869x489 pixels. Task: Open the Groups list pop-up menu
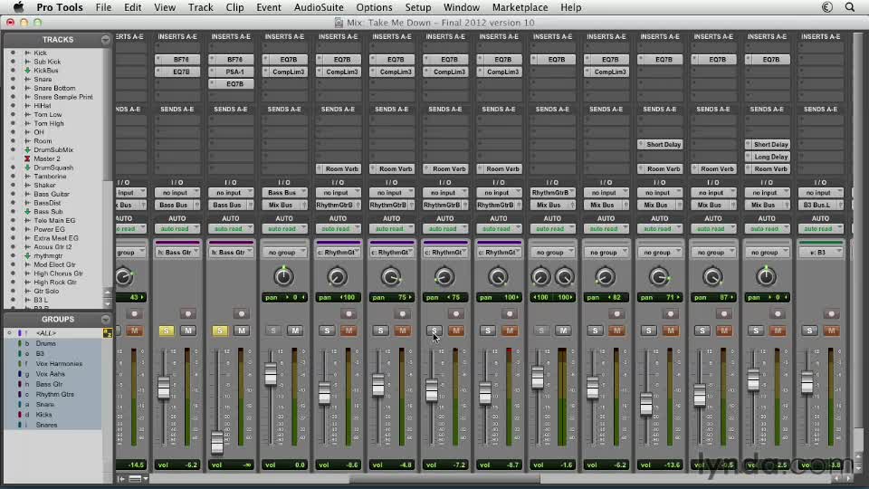(105, 320)
